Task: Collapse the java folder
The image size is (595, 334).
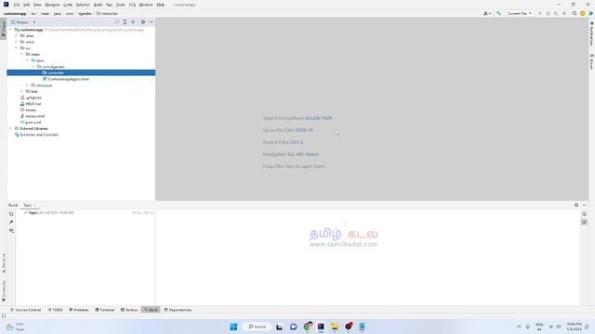Action: tap(27, 60)
